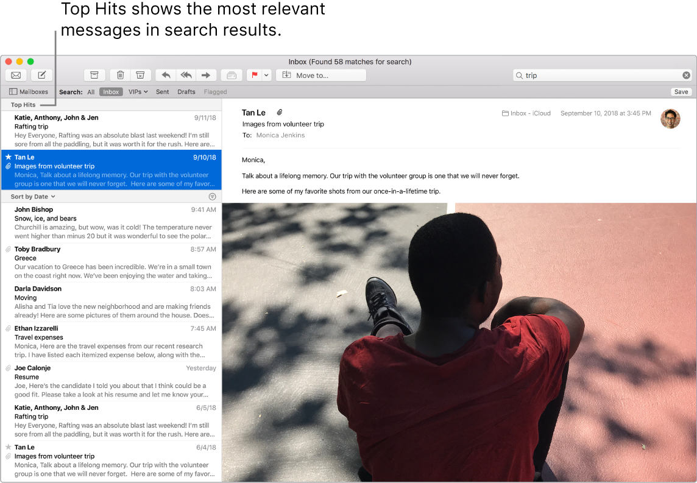The width and height of the screenshot is (697, 483).
Task: Click sender name Tan Le in header
Action: pos(253,113)
